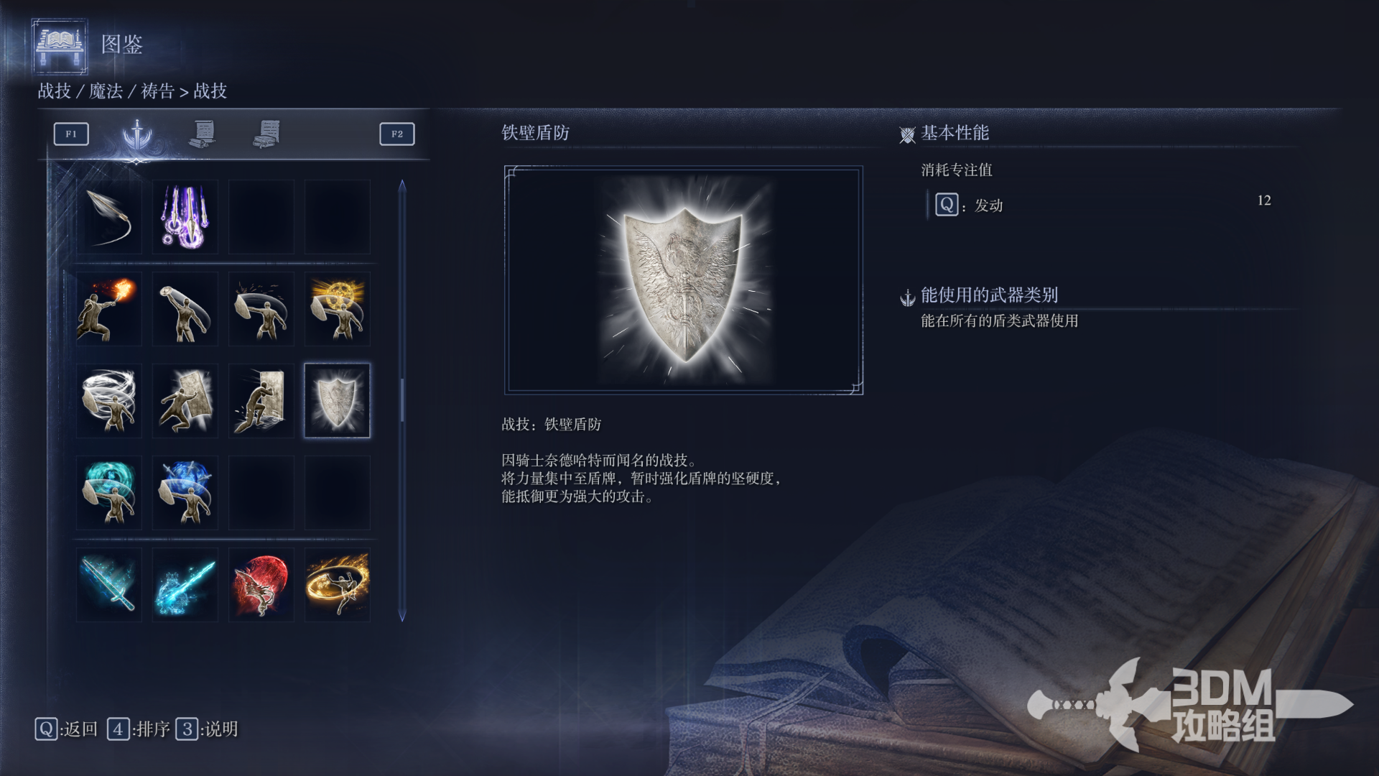Choose the teal swirl shield skill icon

[108, 492]
